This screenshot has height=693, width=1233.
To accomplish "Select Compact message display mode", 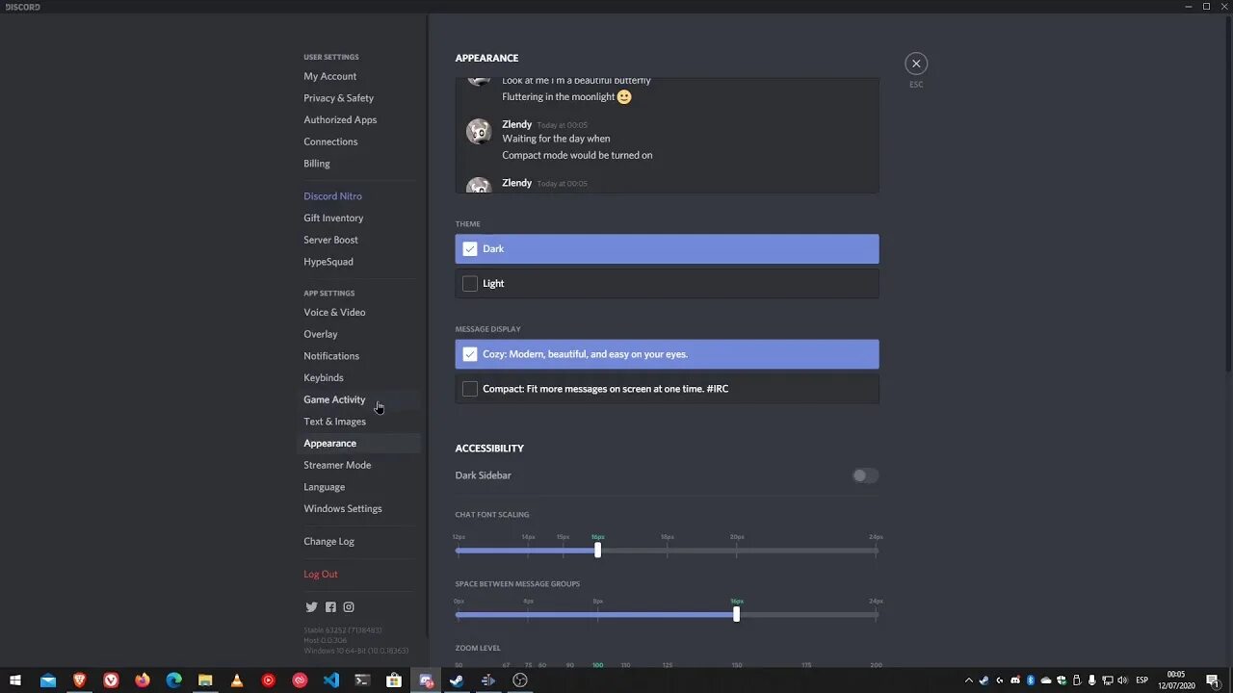I will (666, 388).
